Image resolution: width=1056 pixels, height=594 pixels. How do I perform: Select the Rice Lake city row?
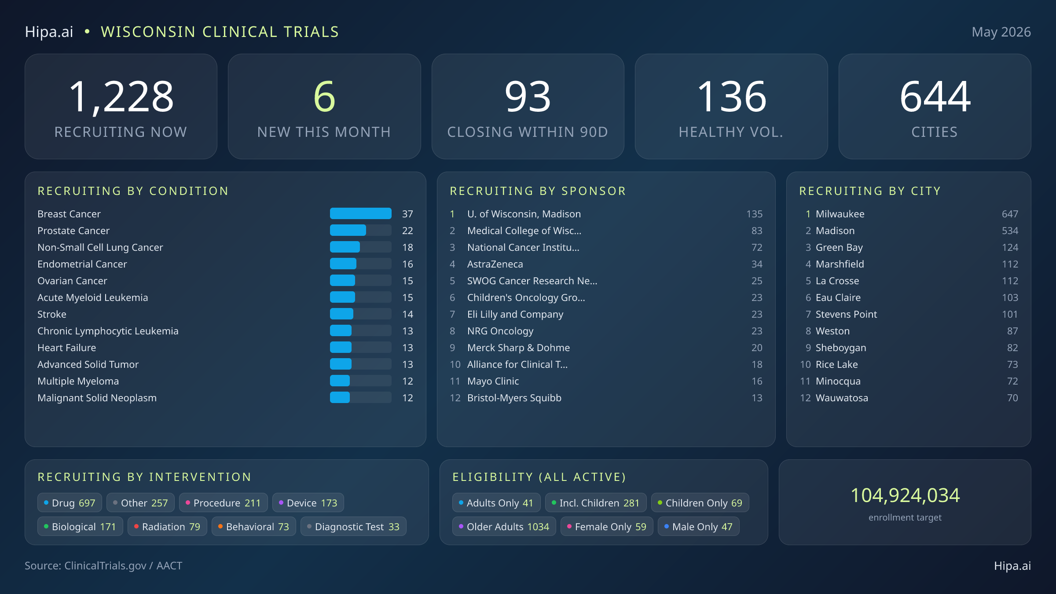909,364
